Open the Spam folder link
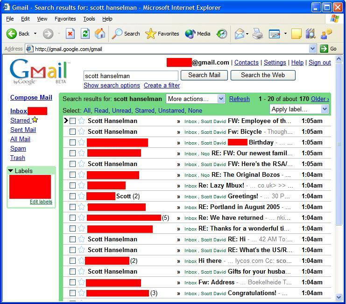The image size is (346, 304). (x=18, y=149)
